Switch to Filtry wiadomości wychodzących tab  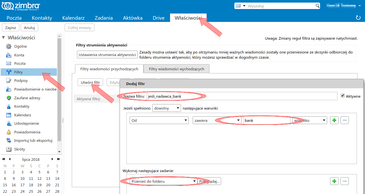pyautogui.click(x=177, y=69)
